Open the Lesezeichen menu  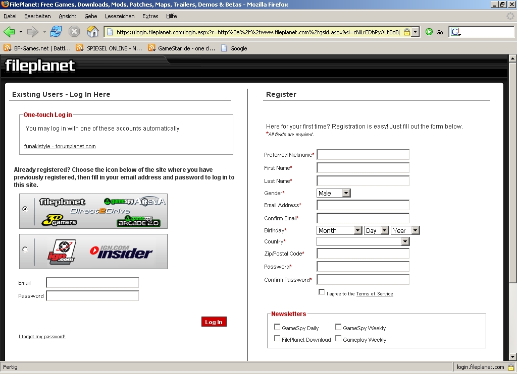(x=120, y=16)
